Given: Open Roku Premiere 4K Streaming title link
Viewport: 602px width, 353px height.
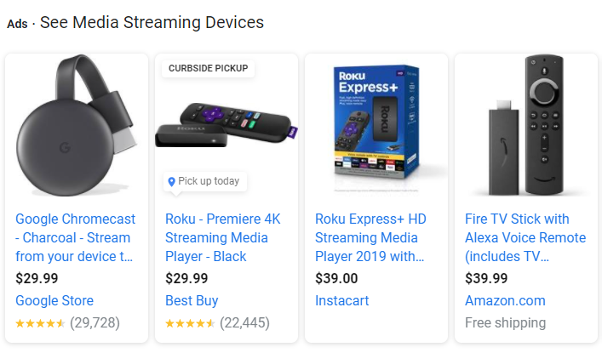Looking at the screenshot, I should click(x=223, y=237).
